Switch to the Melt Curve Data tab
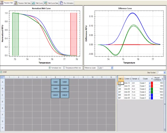 51,3
